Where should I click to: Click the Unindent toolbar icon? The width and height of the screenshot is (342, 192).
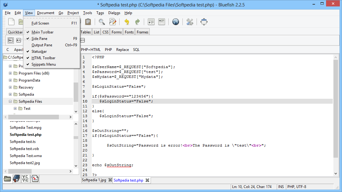pos(151,22)
